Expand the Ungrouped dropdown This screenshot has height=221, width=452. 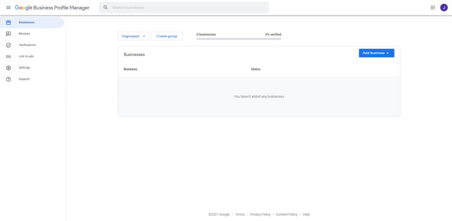point(133,36)
